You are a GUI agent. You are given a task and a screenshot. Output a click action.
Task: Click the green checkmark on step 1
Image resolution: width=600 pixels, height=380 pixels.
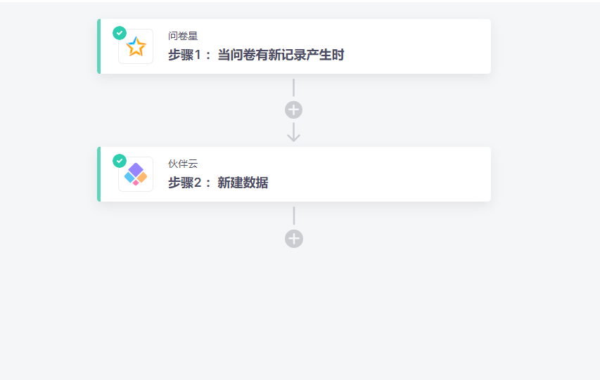(120, 33)
